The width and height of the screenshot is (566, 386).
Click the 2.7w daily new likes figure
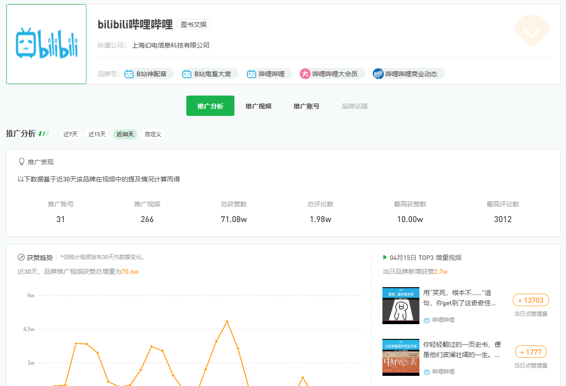tap(441, 271)
